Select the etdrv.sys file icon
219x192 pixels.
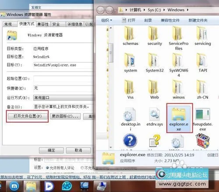coord(154,114)
